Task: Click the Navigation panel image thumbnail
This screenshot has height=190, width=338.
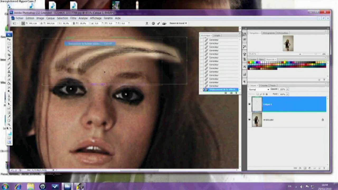Action: pos(288,43)
